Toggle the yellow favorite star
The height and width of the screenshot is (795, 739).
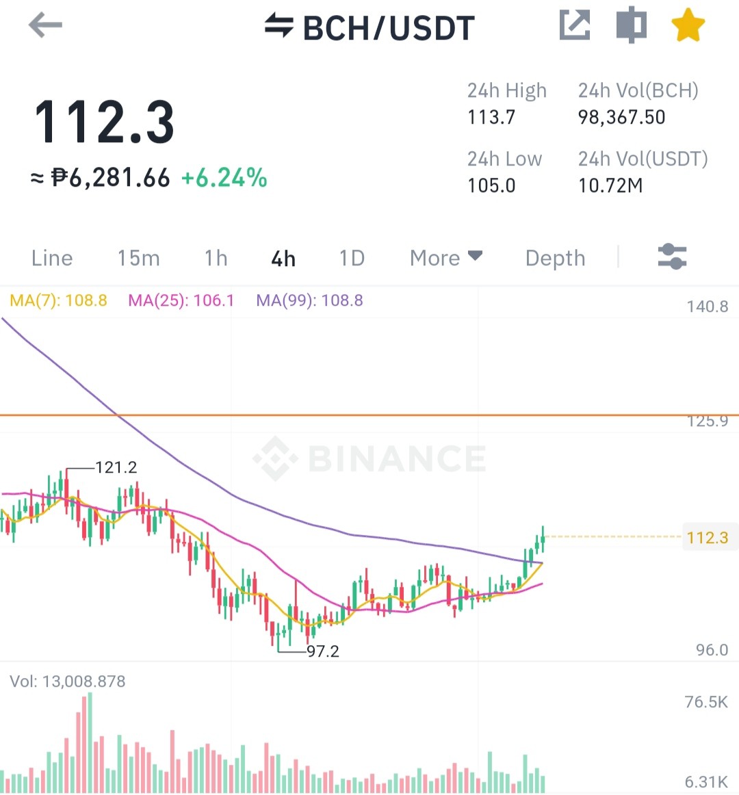(x=688, y=25)
